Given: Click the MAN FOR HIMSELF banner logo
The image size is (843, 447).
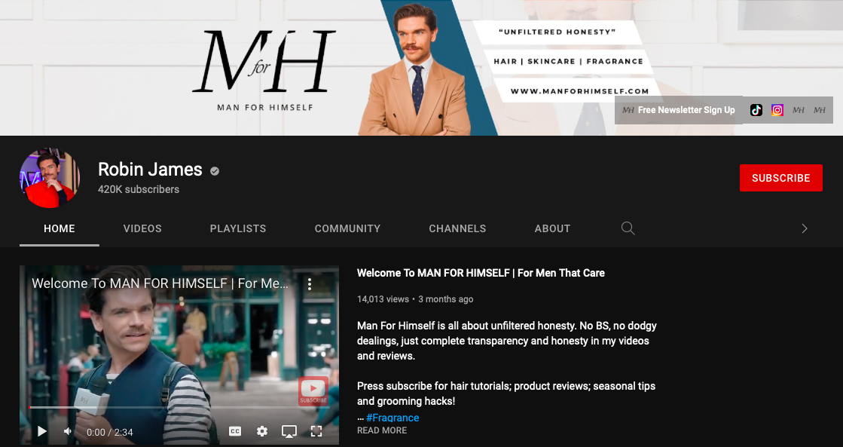Looking at the screenshot, I should tap(264, 70).
